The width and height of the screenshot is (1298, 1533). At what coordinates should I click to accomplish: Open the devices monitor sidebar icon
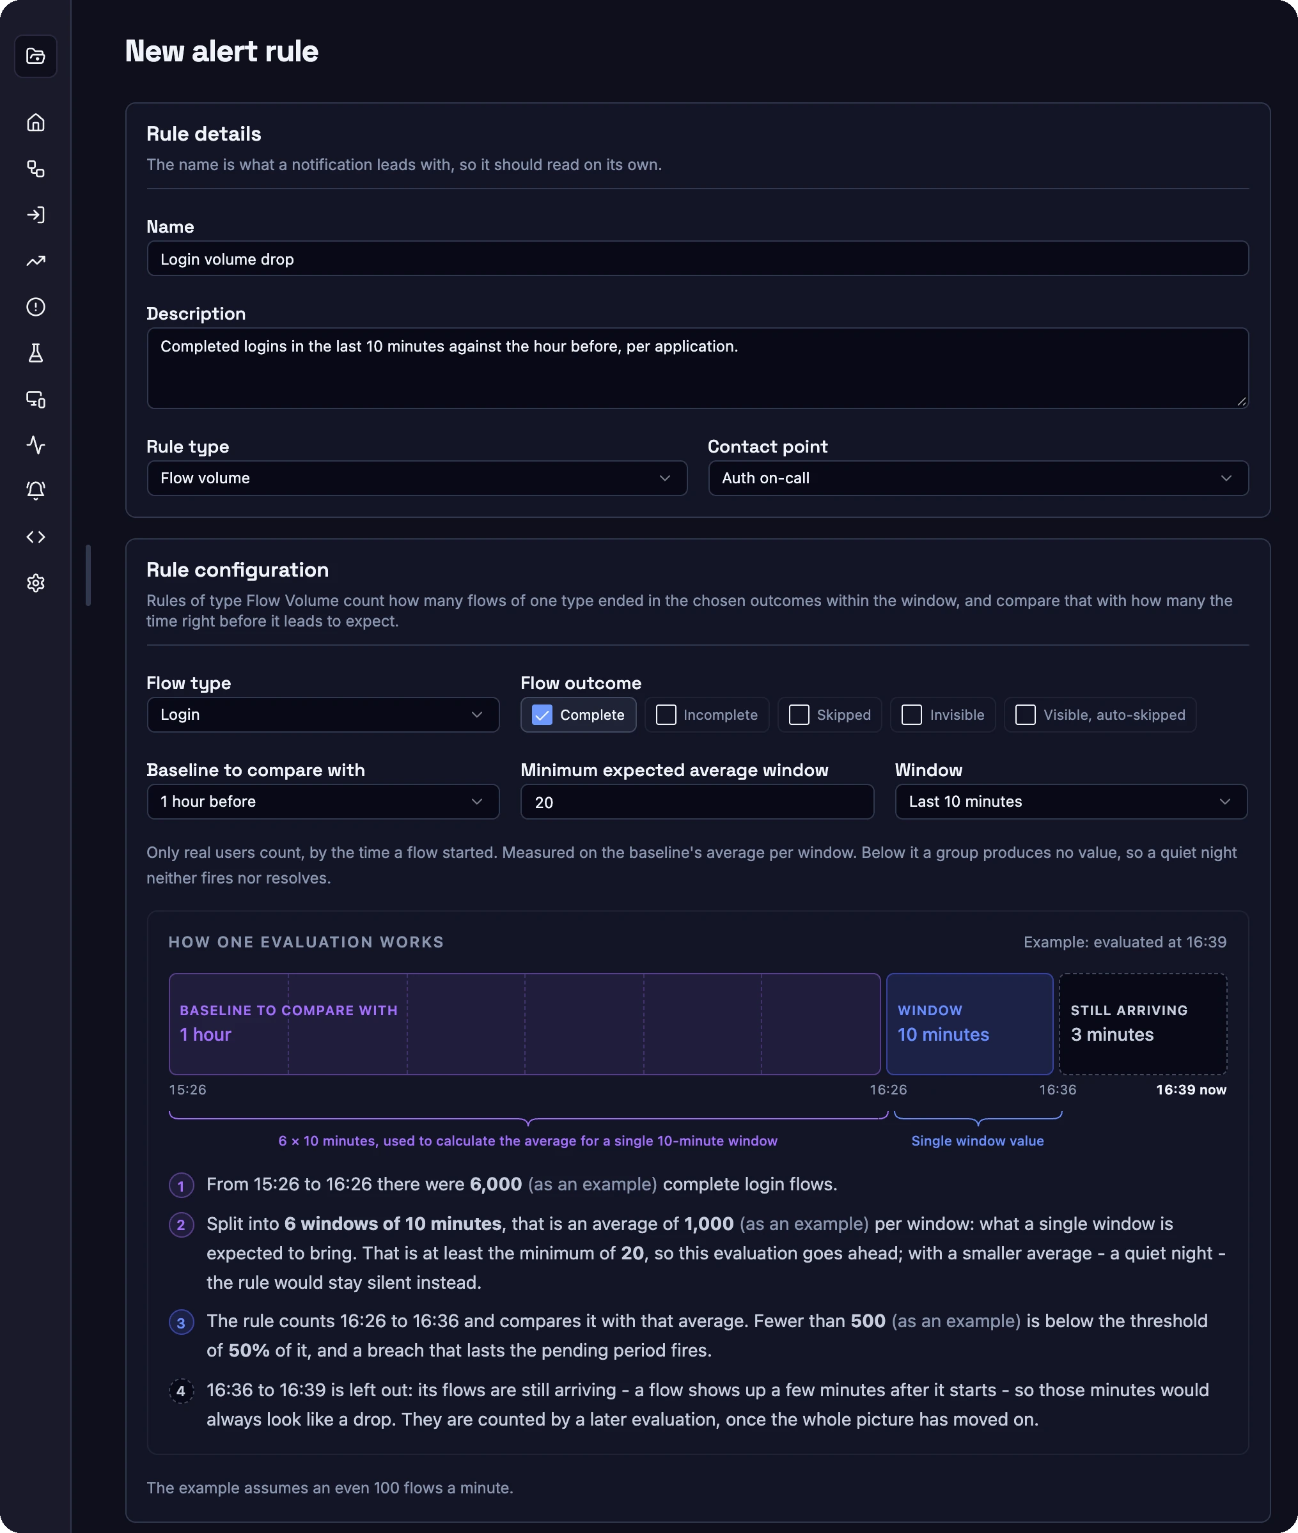35,400
